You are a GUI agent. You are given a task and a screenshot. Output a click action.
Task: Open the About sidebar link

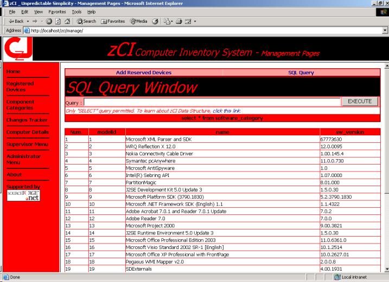(x=14, y=174)
